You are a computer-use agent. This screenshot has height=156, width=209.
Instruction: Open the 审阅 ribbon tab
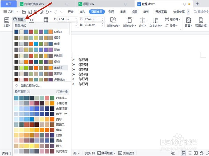pyautogui.click(x=123, y=12)
